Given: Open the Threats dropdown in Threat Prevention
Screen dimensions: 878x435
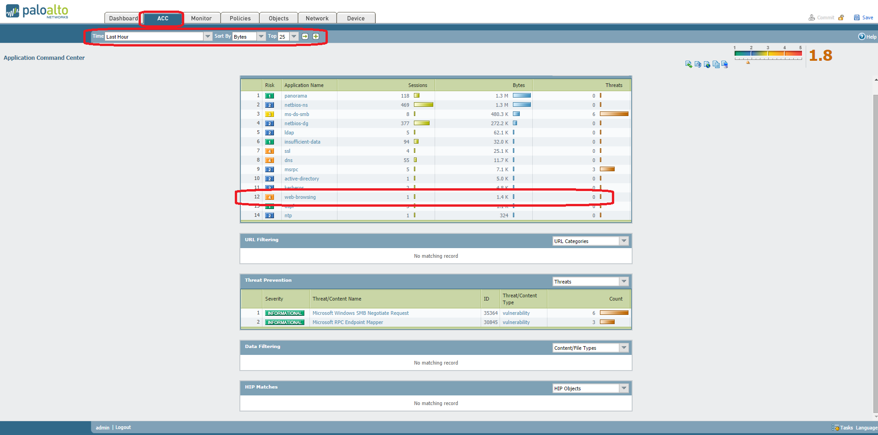Looking at the screenshot, I should (624, 281).
